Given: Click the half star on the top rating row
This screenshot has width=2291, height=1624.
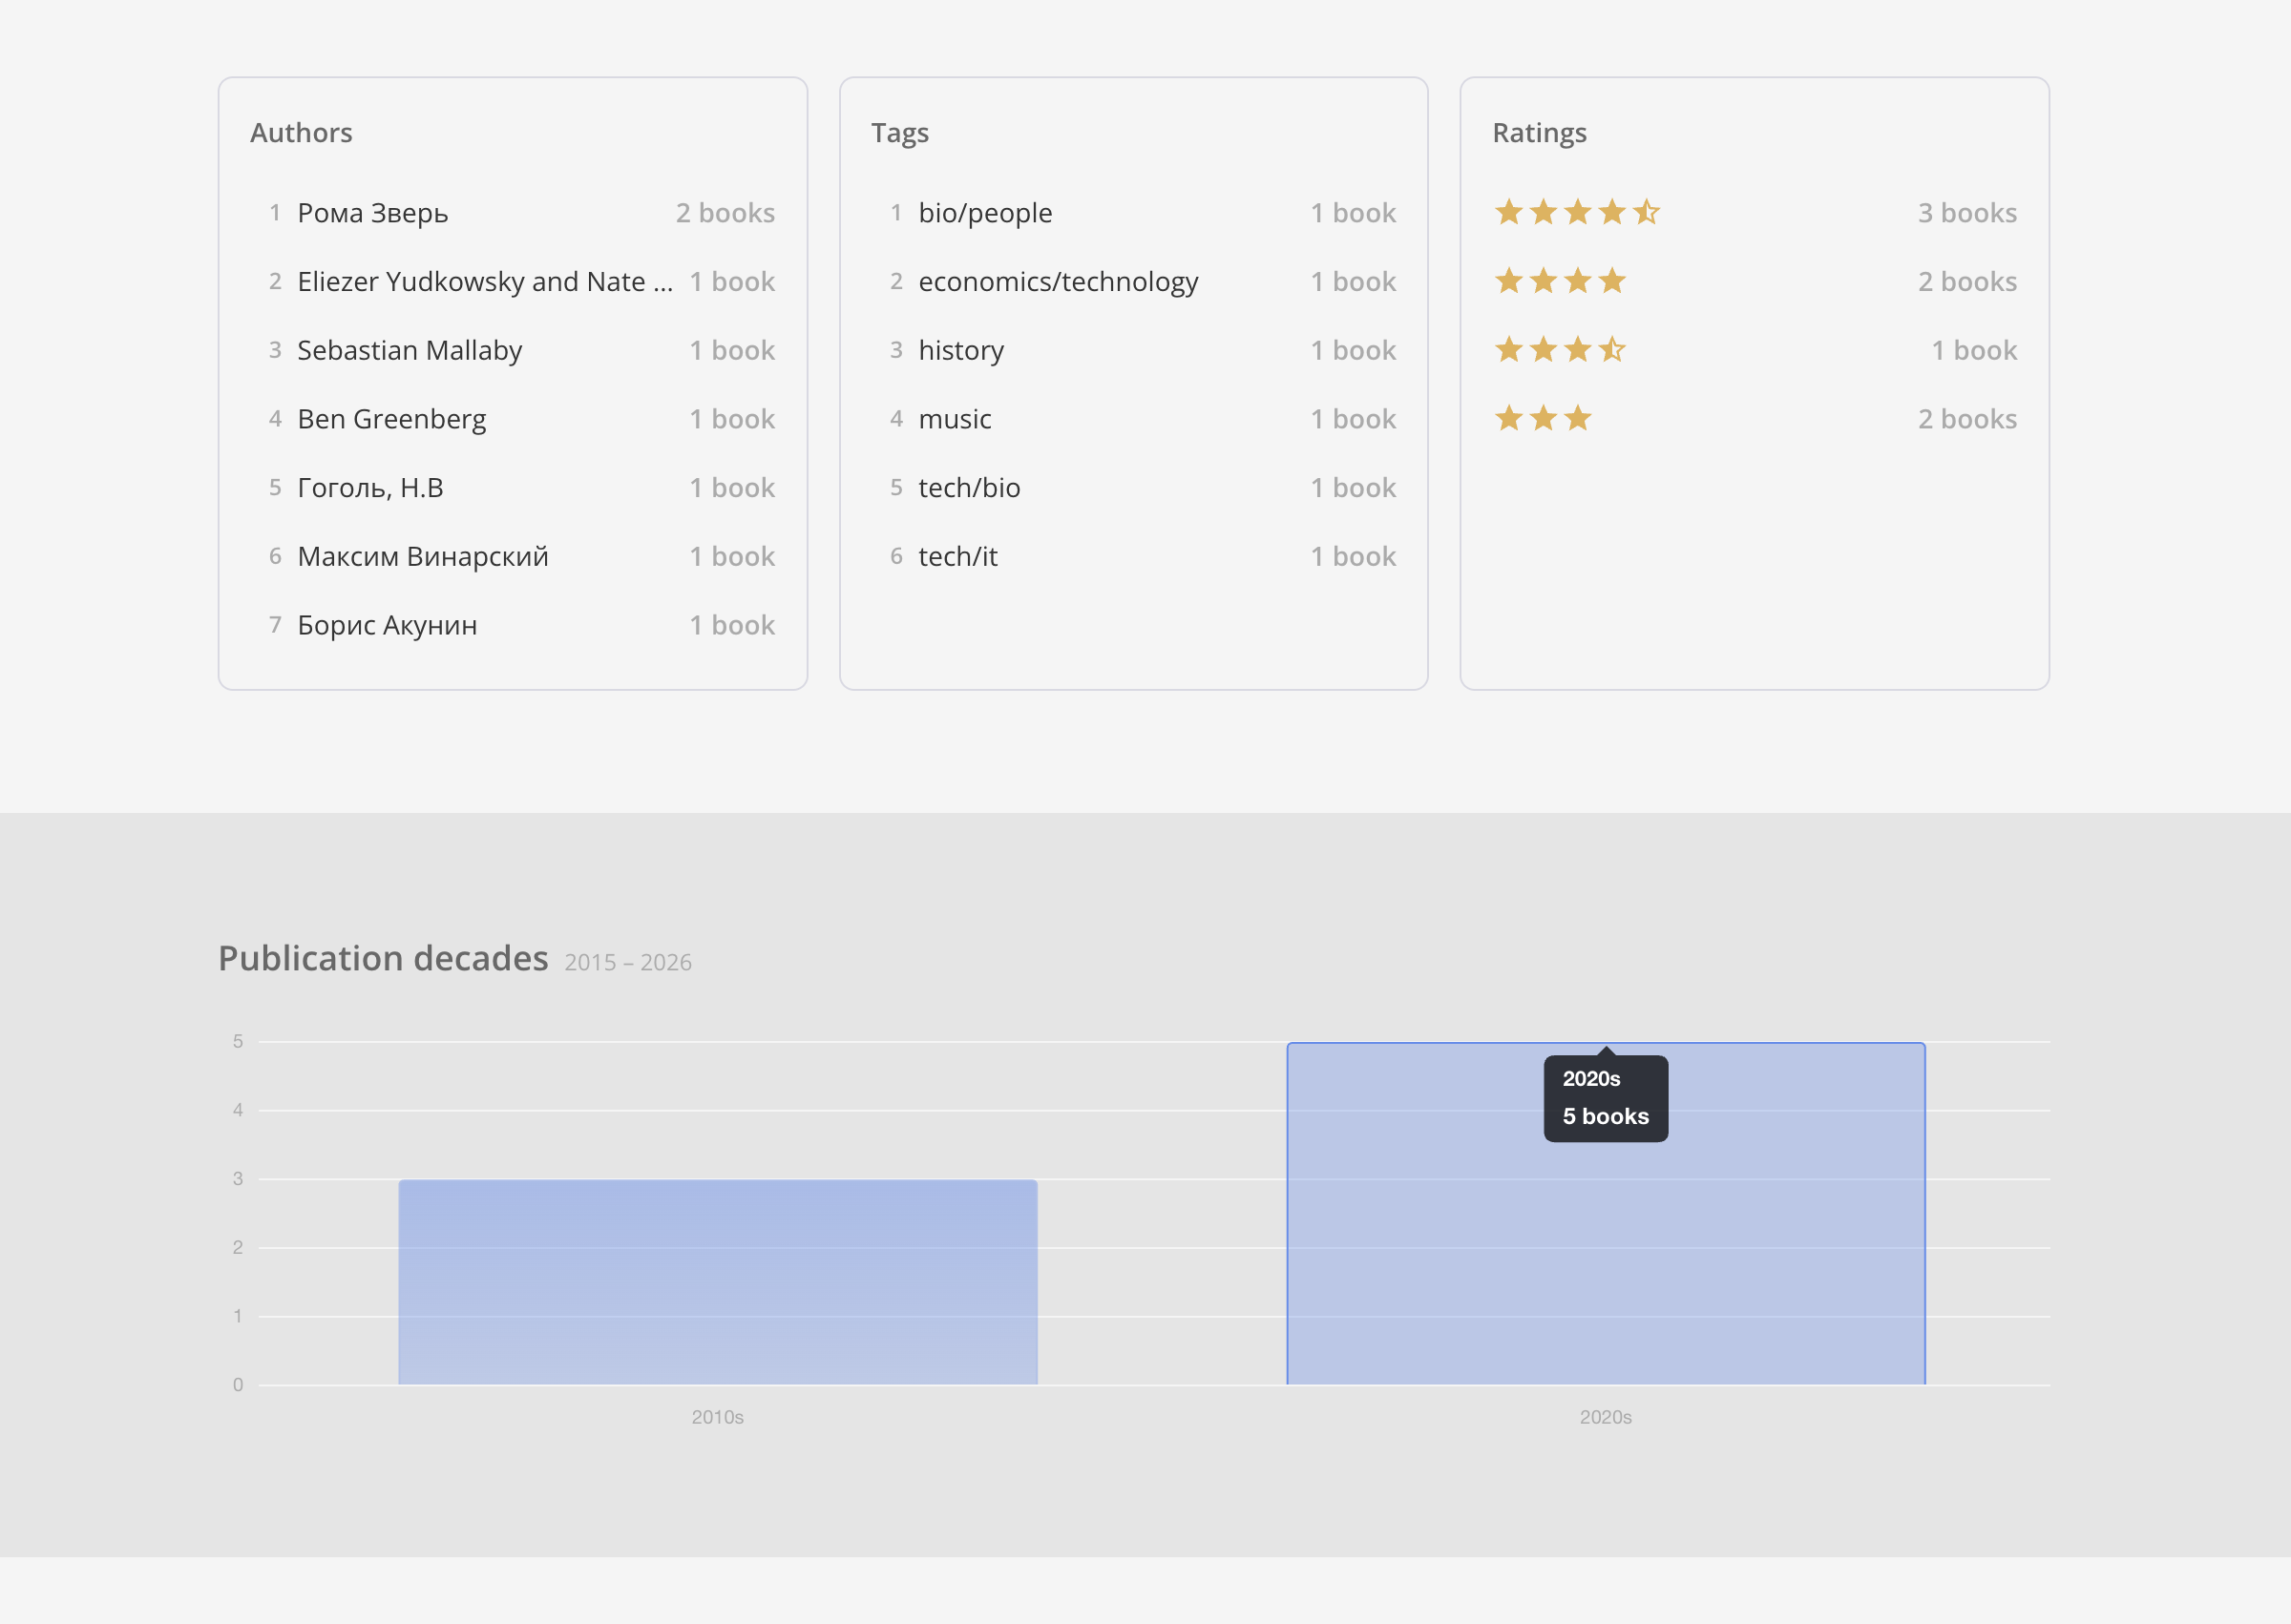Looking at the screenshot, I should (x=1648, y=212).
